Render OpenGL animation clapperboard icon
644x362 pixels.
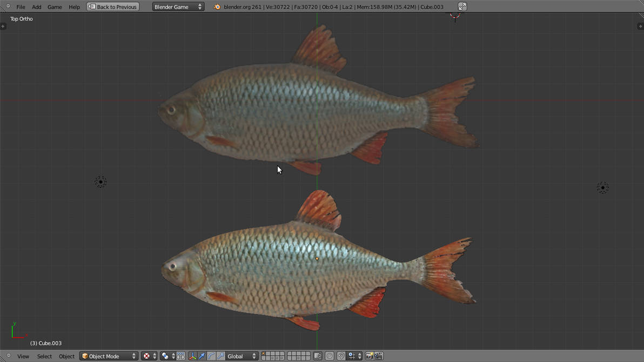coord(379,356)
